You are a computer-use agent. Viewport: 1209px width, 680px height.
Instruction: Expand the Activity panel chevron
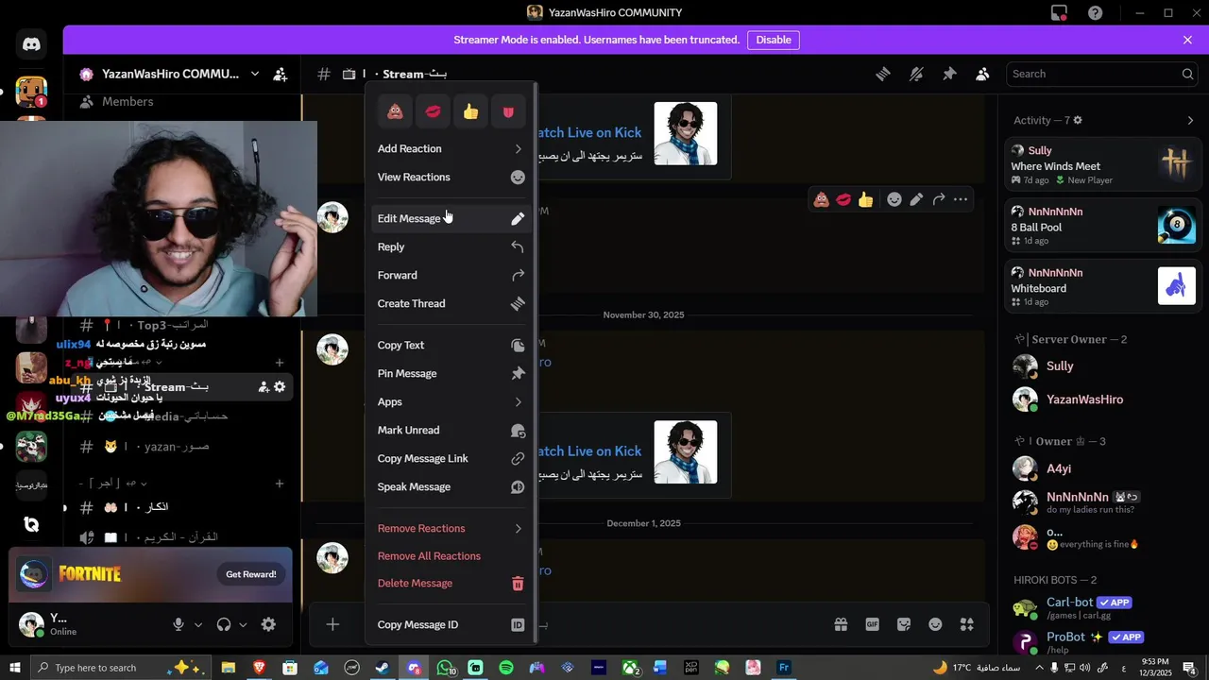[1190, 120]
